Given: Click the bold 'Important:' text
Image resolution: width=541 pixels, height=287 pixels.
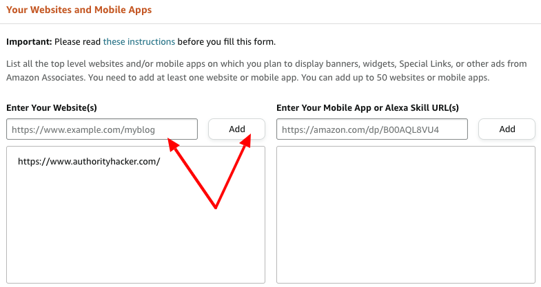Looking at the screenshot, I should click(x=29, y=41).
